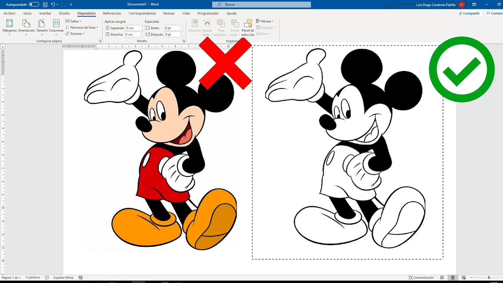This screenshot has width=503, height=283.
Task: Open Configurar página dialog launcher
Action: click(x=100, y=41)
